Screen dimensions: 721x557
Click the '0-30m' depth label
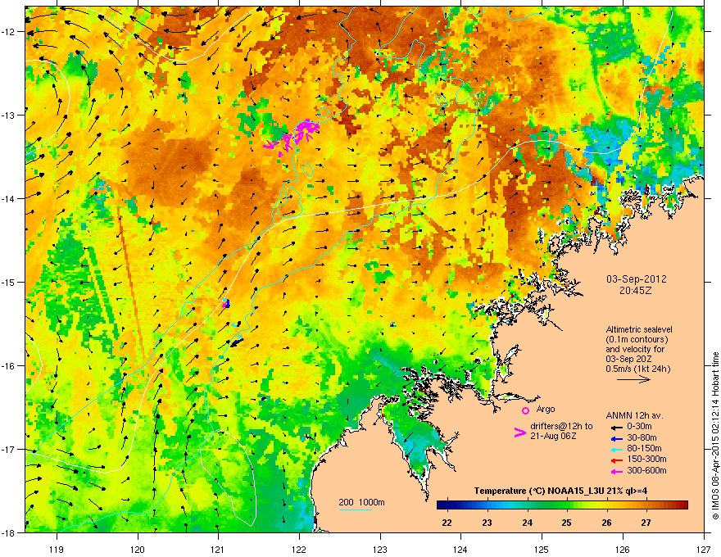point(639,427)
